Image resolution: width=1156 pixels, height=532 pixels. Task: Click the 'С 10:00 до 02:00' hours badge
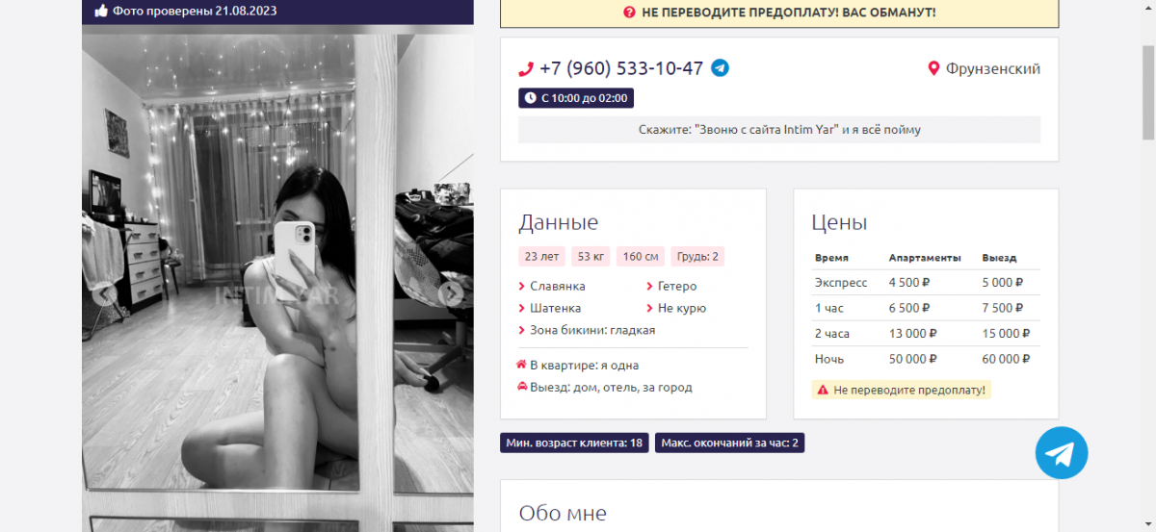(576, 98)
